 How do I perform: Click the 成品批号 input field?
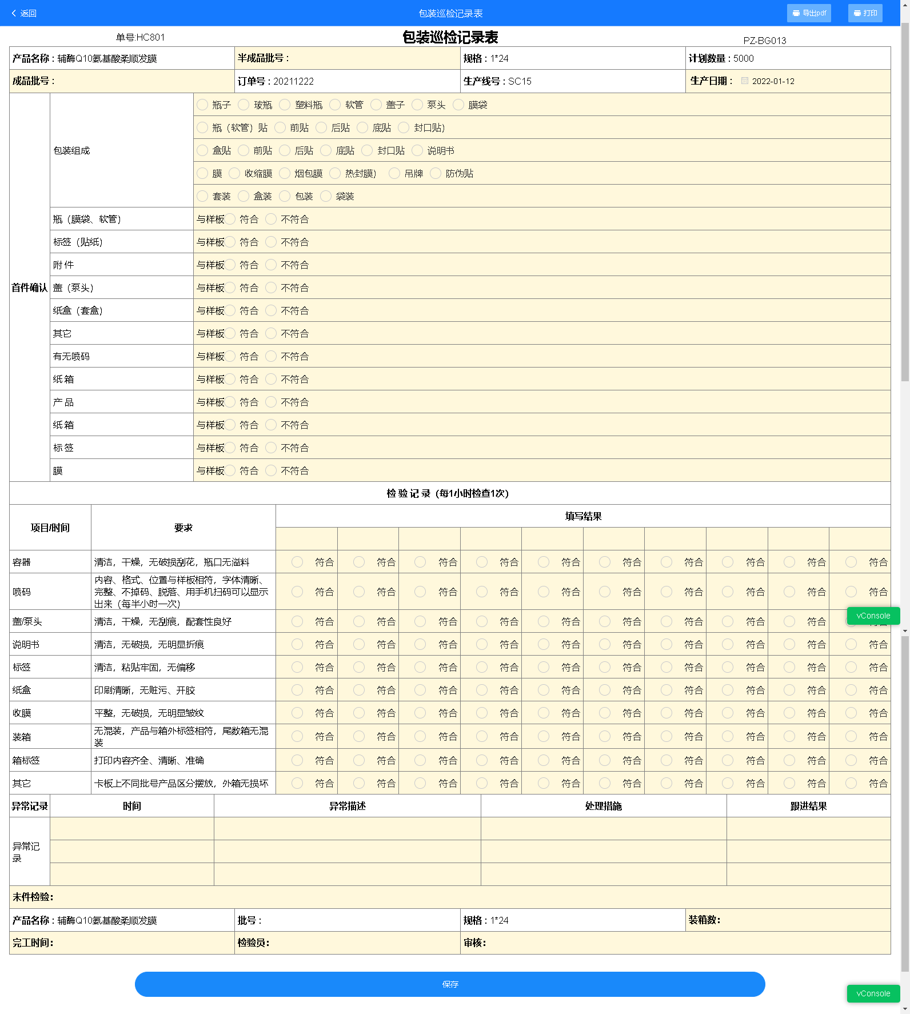click(143, 81)
